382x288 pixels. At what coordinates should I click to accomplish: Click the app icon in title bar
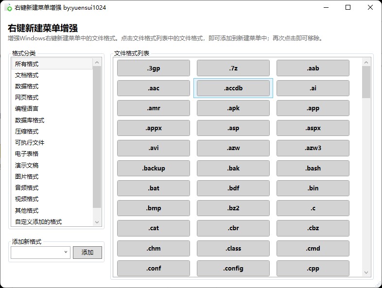point(9,8)
